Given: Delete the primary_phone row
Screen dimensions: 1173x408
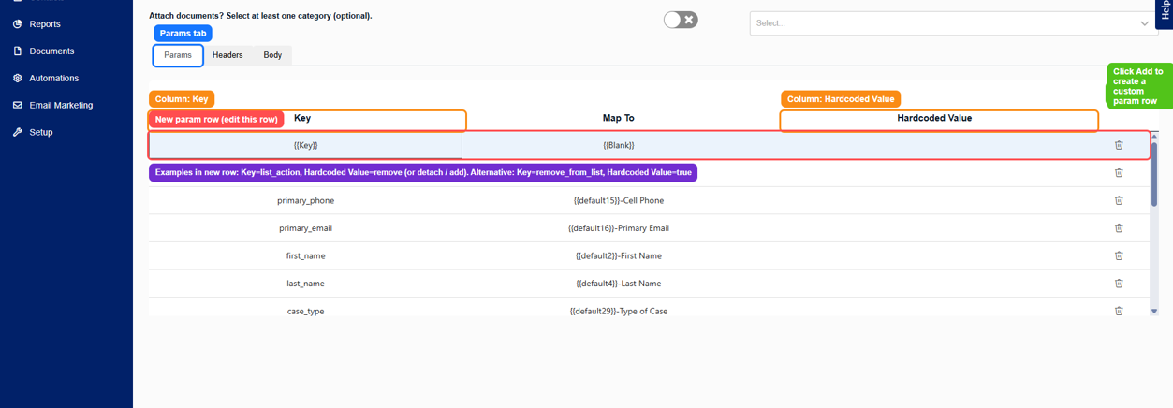Looking at the screenshot, I should tap(1119, 200).
